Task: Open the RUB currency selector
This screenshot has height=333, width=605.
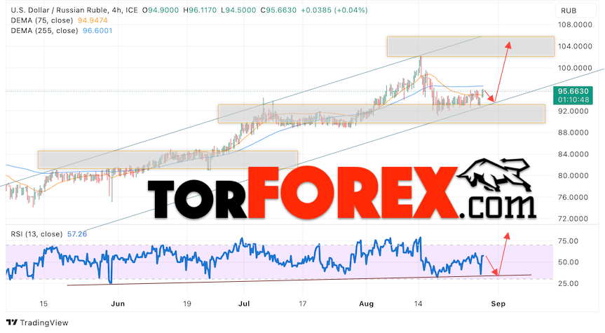Action: pyautogui.click(x=575, y=11)
